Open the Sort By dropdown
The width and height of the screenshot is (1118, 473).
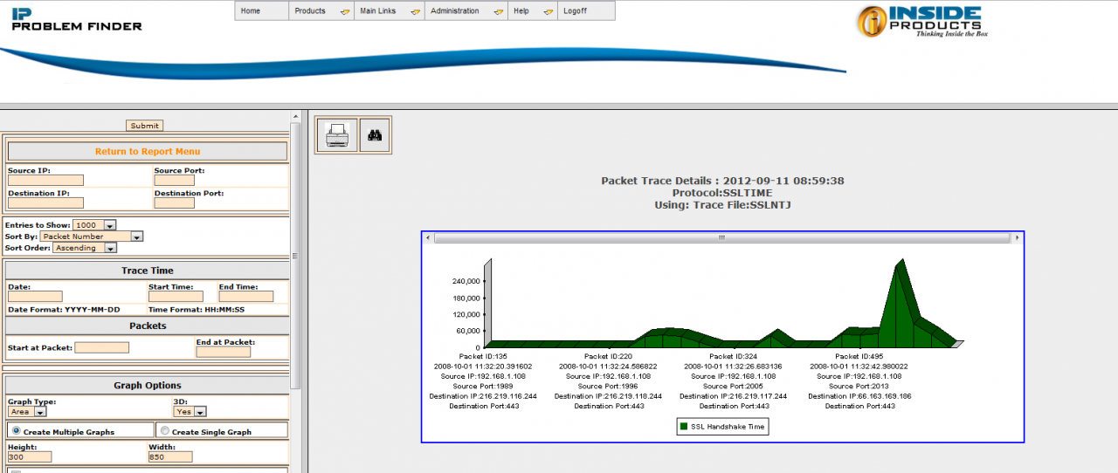pyautogui.click(x=136, y=236)
